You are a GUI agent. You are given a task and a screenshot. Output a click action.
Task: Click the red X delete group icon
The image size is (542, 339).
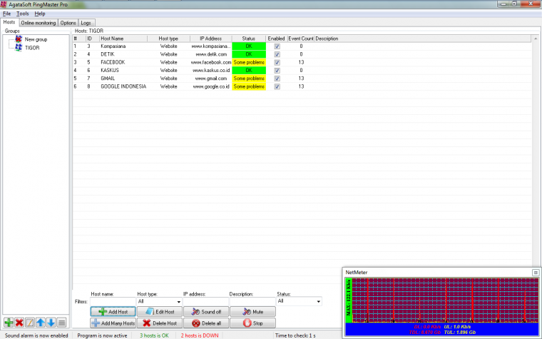click(19, 323)
